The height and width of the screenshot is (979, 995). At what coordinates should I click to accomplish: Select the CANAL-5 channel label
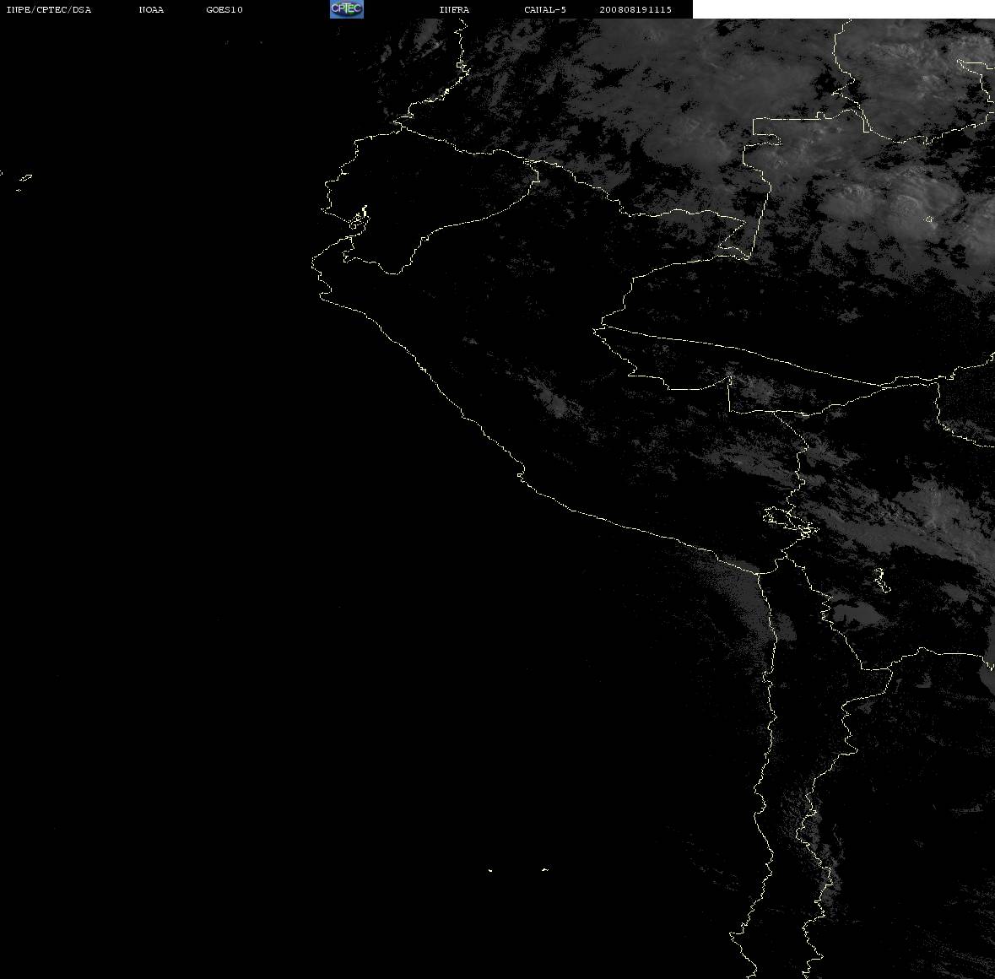click(x=545, y=9)
